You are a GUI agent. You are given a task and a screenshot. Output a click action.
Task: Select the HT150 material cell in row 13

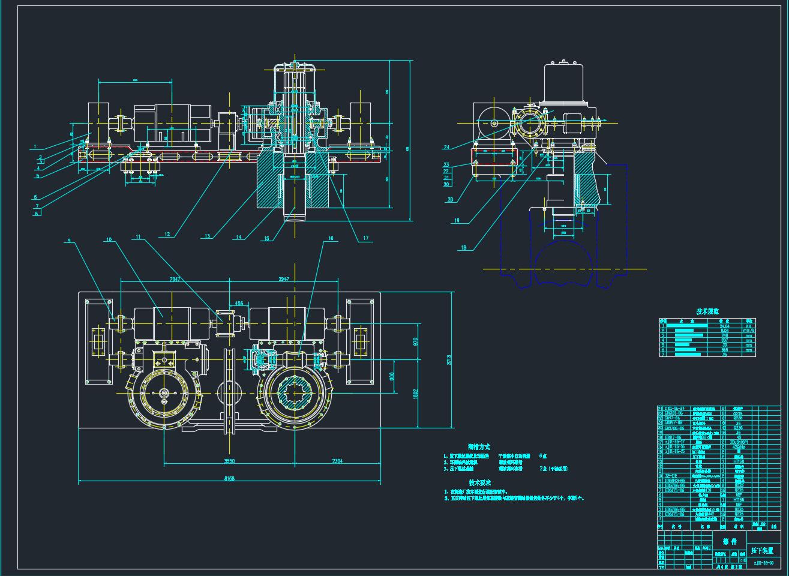click(739, 461)
